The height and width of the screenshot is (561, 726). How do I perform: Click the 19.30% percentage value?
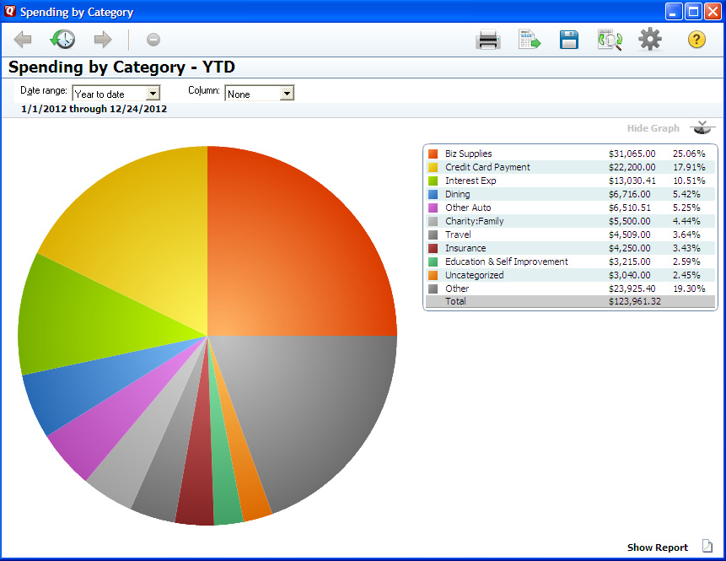tap(689, 289)
